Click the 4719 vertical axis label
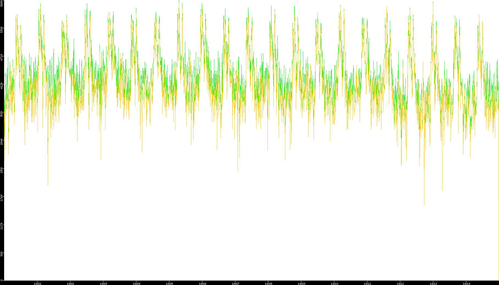 pos(2,58)
